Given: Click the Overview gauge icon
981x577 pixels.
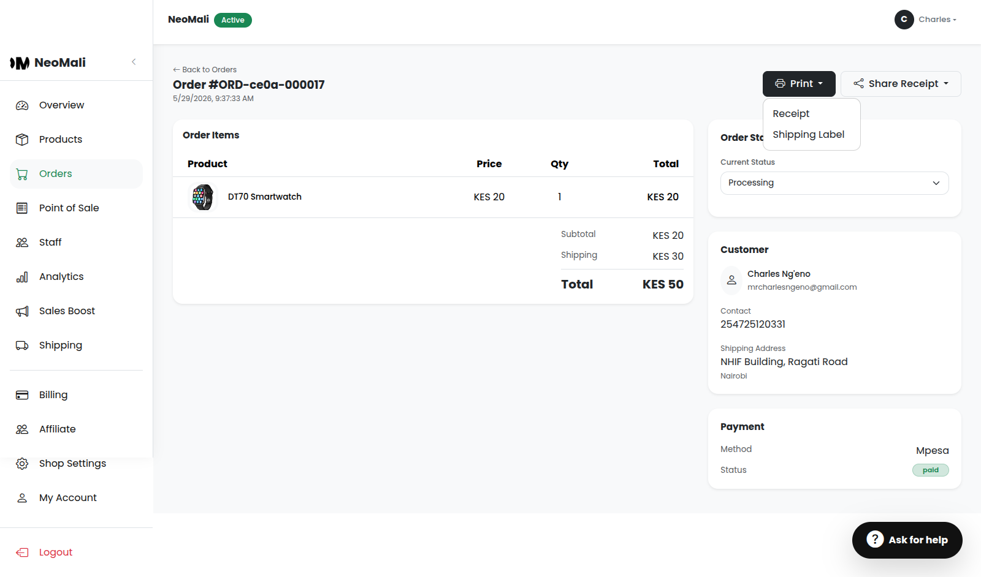Looking at the screenshot, I should point(22,105).
